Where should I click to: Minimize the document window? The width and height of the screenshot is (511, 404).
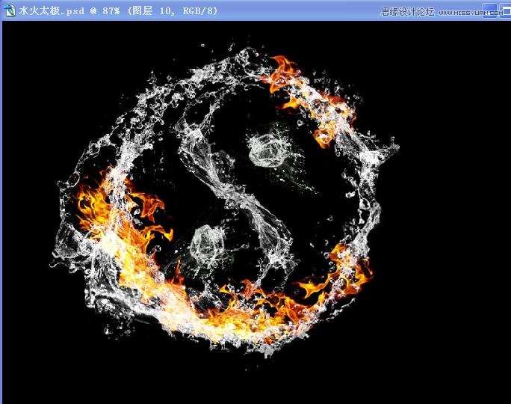pyautogui.click(x=489, y=10)
